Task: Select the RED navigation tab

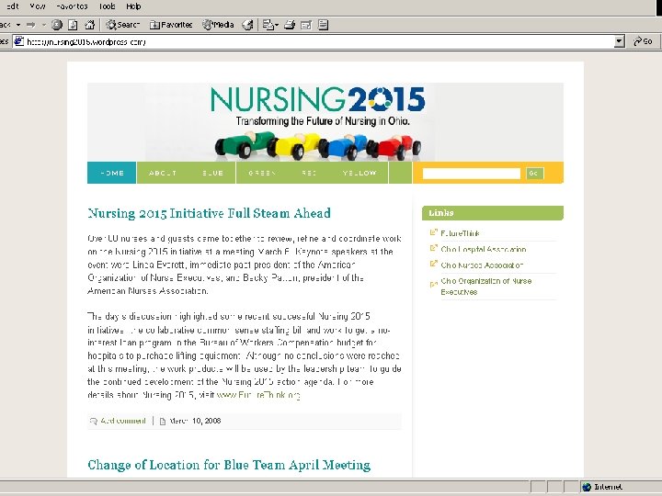Action: [309, 173]
